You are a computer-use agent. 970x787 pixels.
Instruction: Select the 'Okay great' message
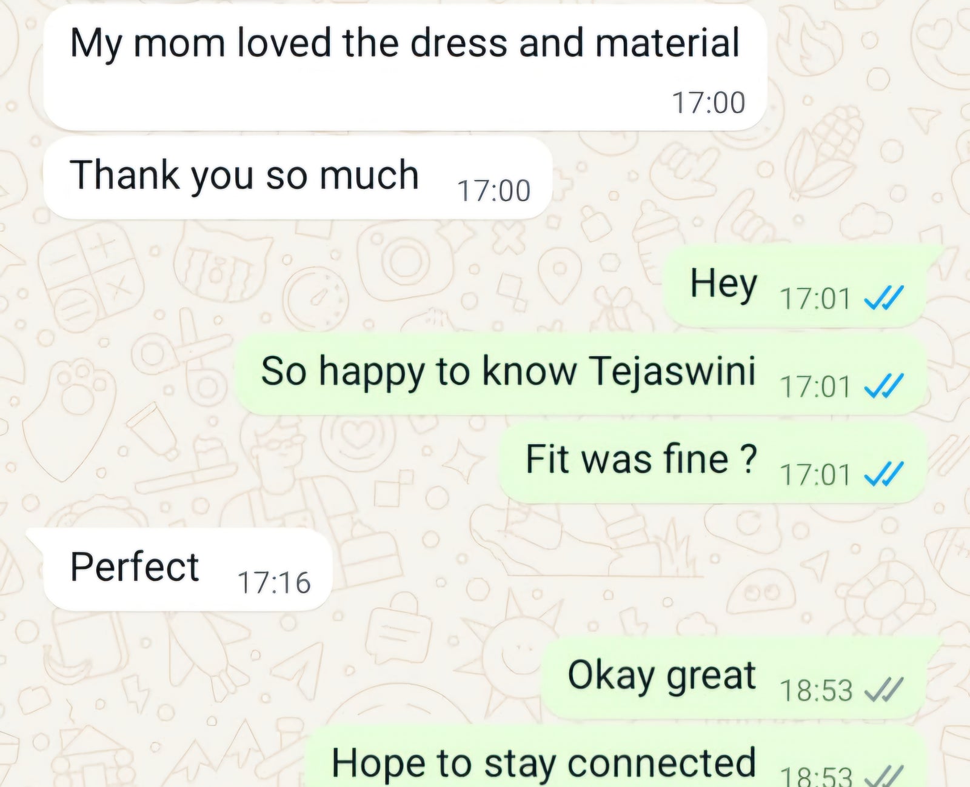click(x=734, y=677)
